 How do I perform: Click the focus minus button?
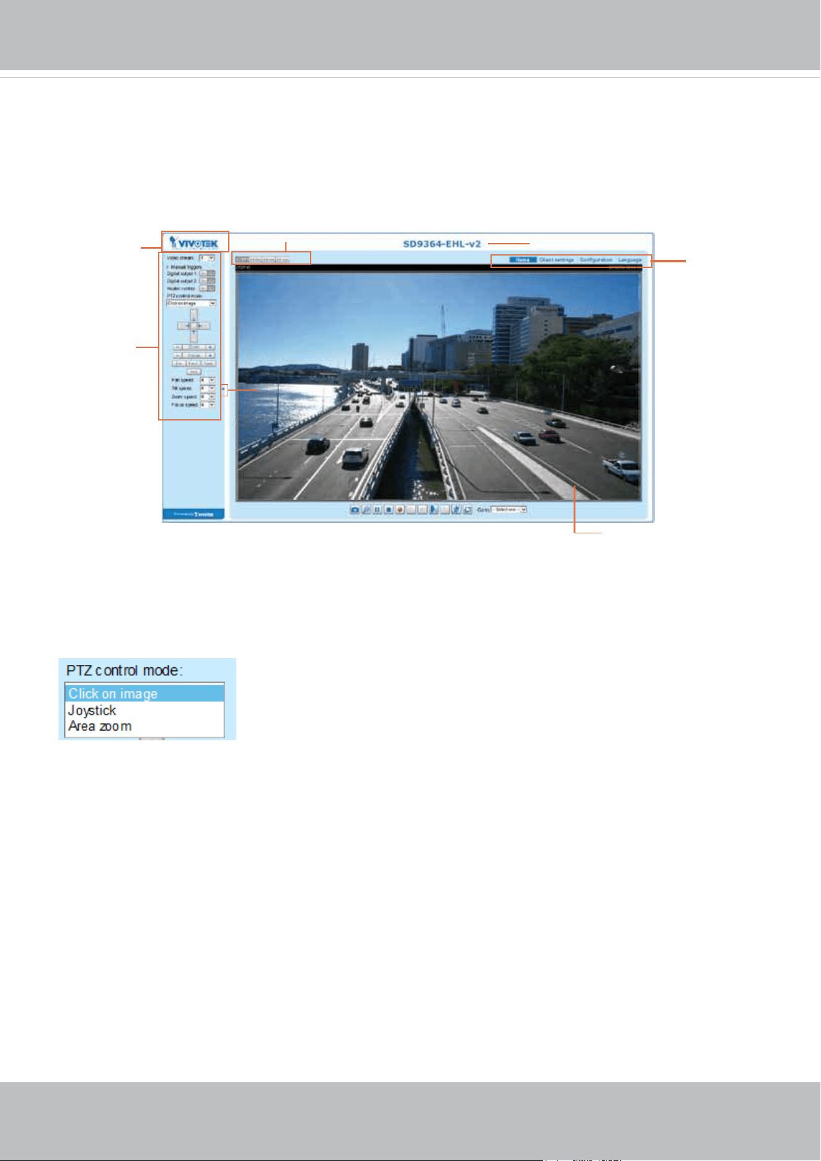point(177,355)
